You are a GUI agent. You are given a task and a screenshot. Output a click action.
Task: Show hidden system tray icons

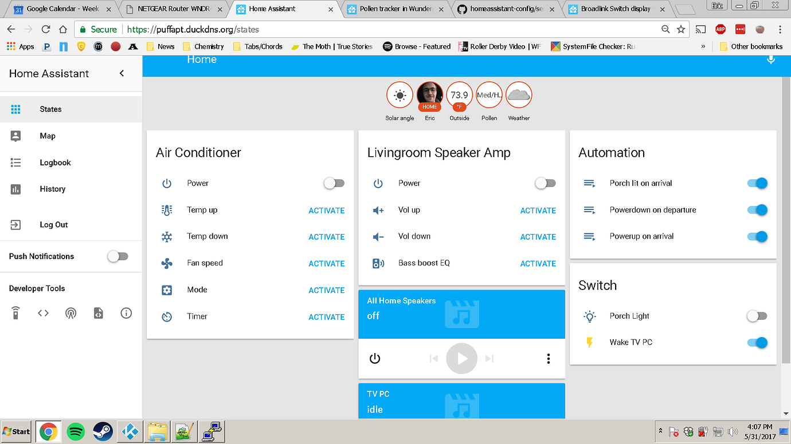(x=661, y=431)
